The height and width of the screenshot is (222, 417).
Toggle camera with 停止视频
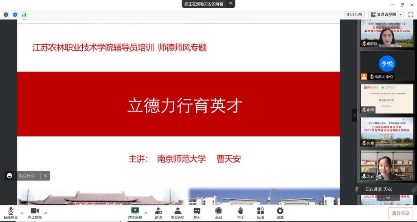35,213
